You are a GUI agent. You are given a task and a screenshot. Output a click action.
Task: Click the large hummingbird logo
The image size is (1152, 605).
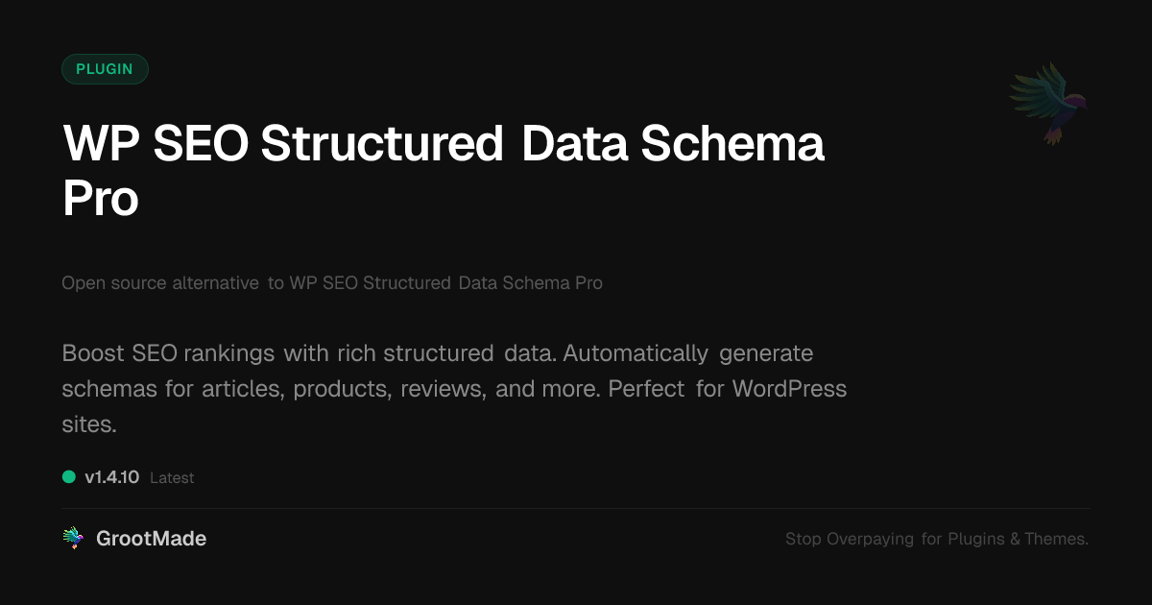pos(1049,102)
